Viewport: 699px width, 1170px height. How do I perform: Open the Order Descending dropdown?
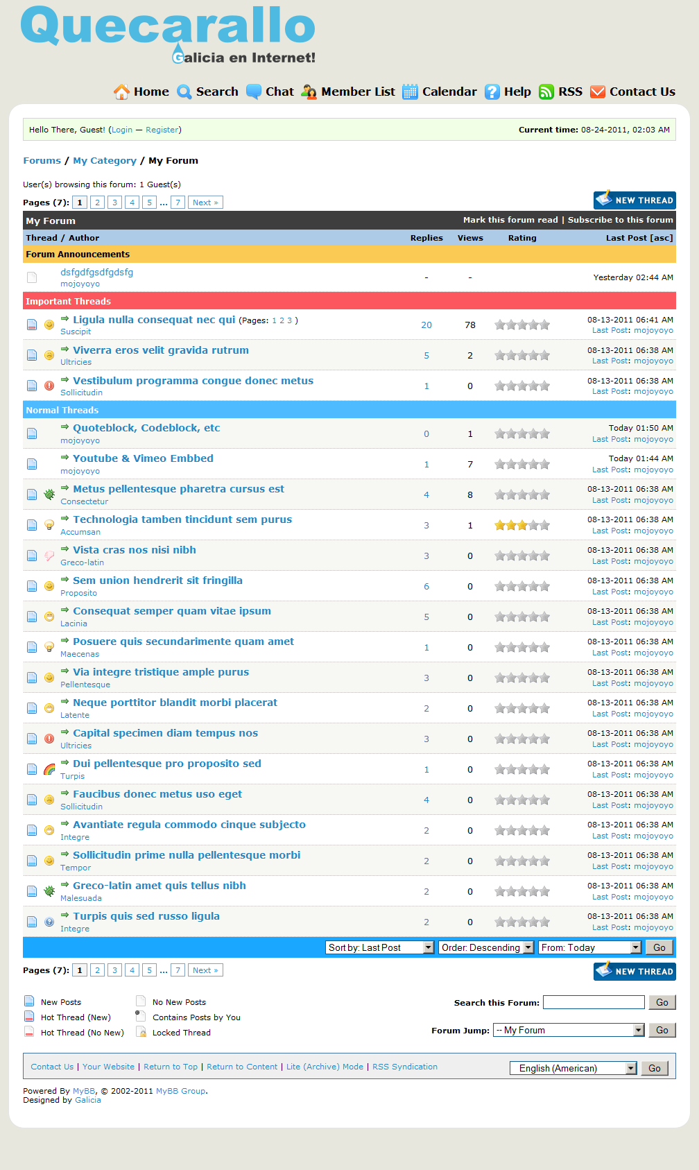point(486,947)
